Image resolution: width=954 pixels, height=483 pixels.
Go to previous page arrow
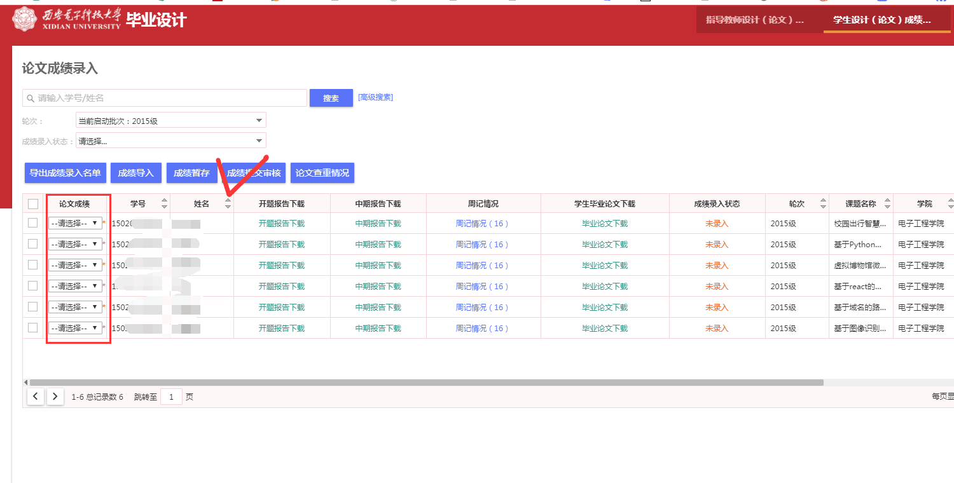(x=36, y=397)
